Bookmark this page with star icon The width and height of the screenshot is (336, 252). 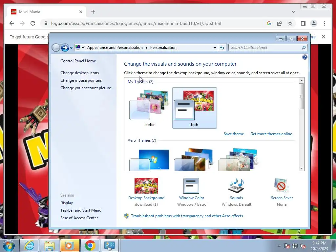pos(290,23)
